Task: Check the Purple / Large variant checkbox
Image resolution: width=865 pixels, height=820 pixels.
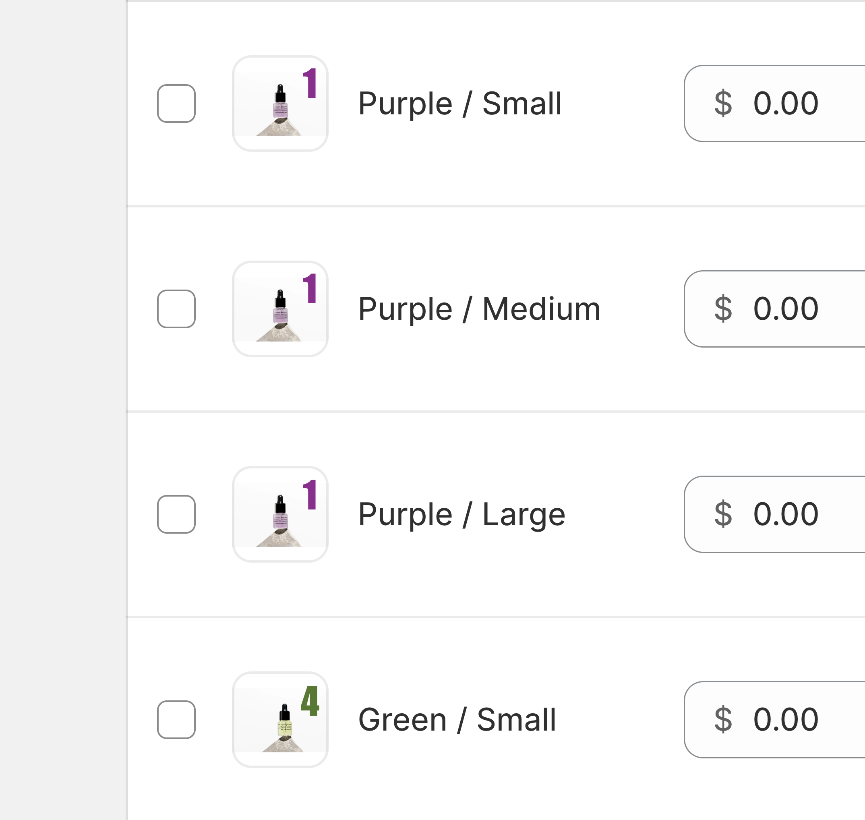Action: tap(176, 514)
